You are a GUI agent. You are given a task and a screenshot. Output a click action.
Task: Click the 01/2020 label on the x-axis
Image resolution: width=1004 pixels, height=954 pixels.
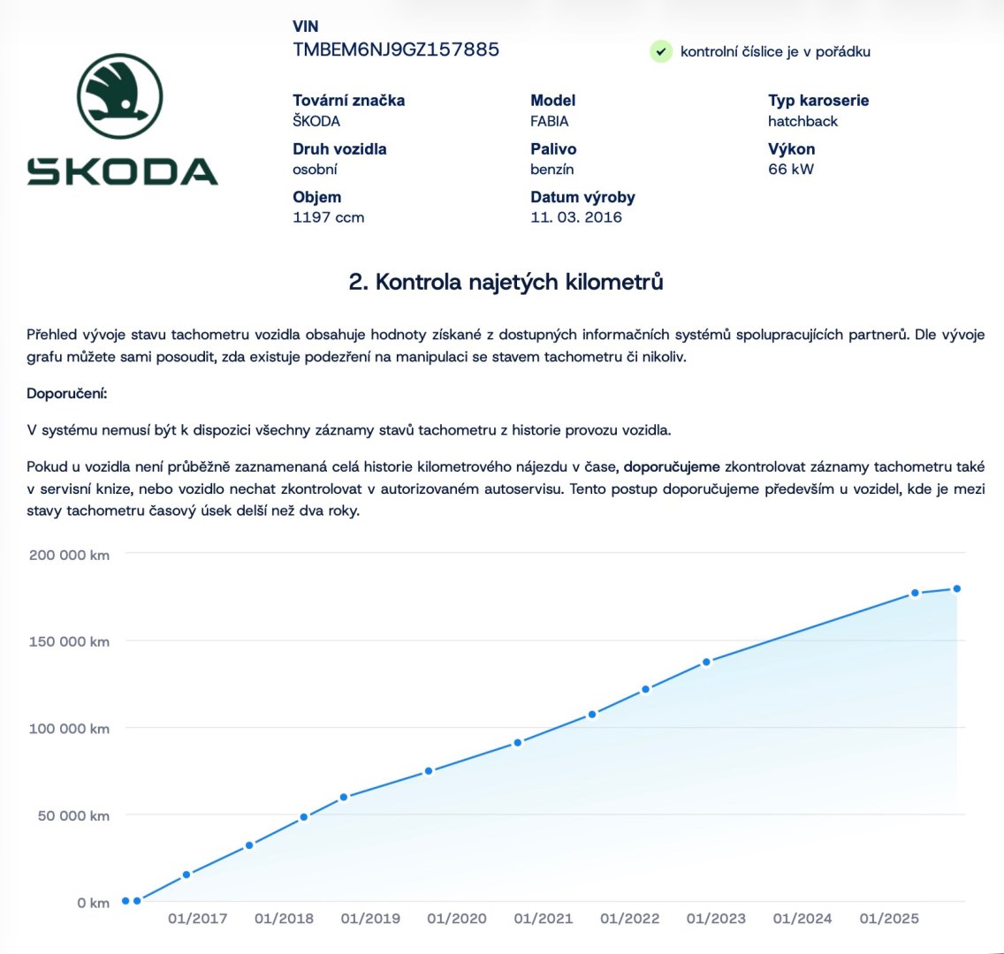457,919
